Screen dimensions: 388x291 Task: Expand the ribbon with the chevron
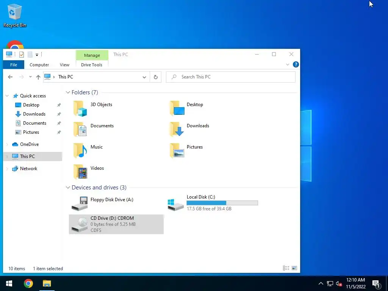point(288,64)
